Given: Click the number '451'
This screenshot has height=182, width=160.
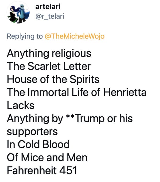Looking at the screenshot, I should (68, 171).
